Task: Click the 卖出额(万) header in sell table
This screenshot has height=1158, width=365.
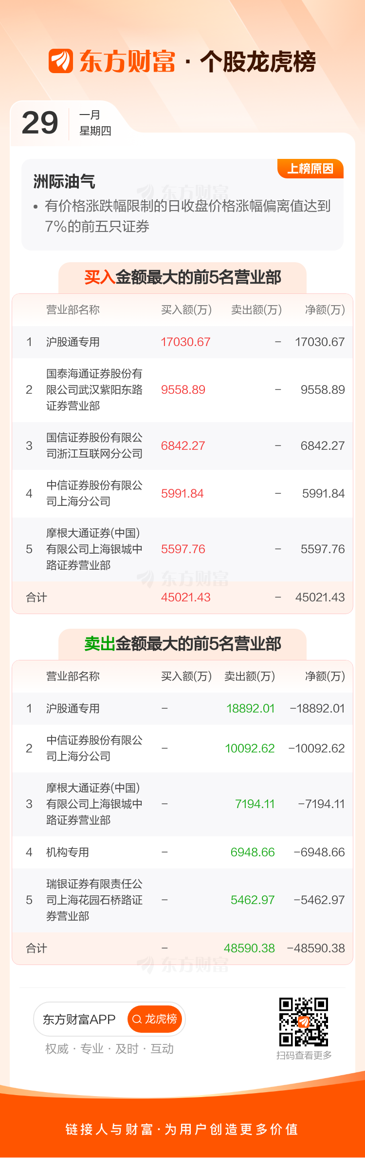Action: pyautogui.click(x=250, y=676)
